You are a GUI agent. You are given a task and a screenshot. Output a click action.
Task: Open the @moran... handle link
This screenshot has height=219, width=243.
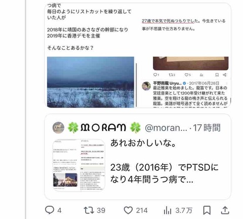tap(166, 128)
